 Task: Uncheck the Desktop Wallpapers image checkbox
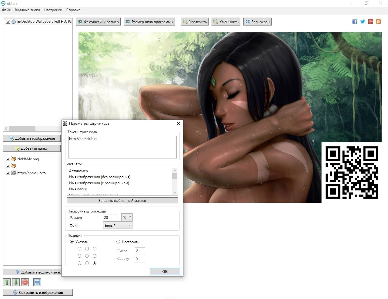click(x=8, y=22)
